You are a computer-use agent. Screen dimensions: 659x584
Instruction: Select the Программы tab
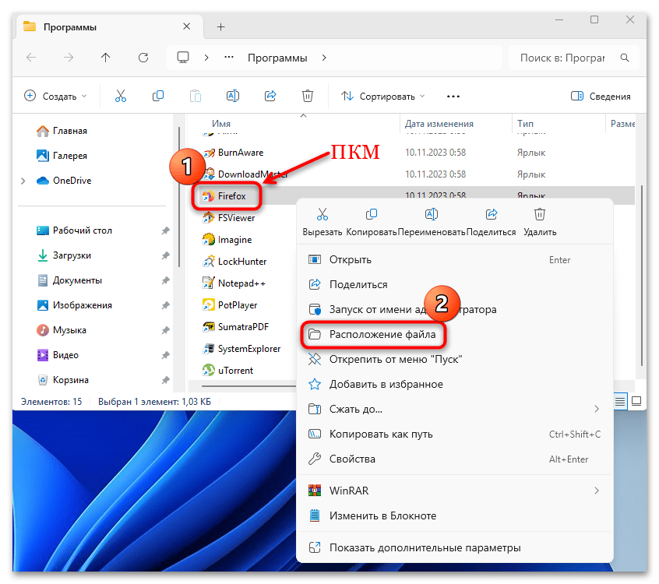click(109, 27)
